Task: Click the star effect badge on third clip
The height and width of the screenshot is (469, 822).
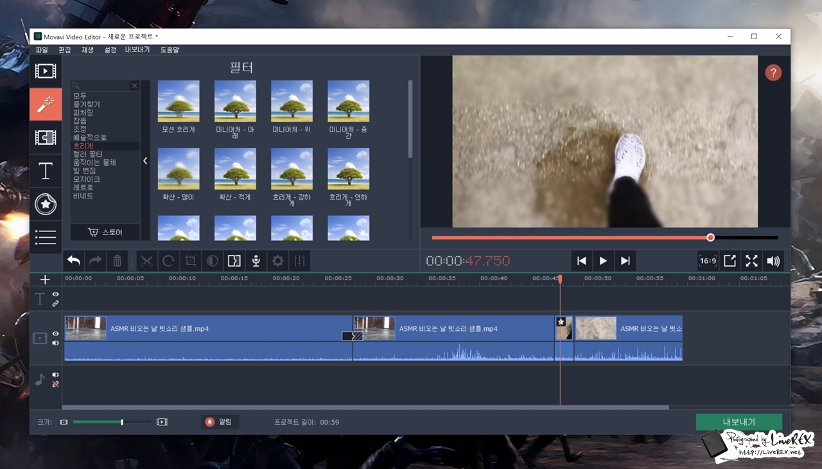Action: click(561, 322)
